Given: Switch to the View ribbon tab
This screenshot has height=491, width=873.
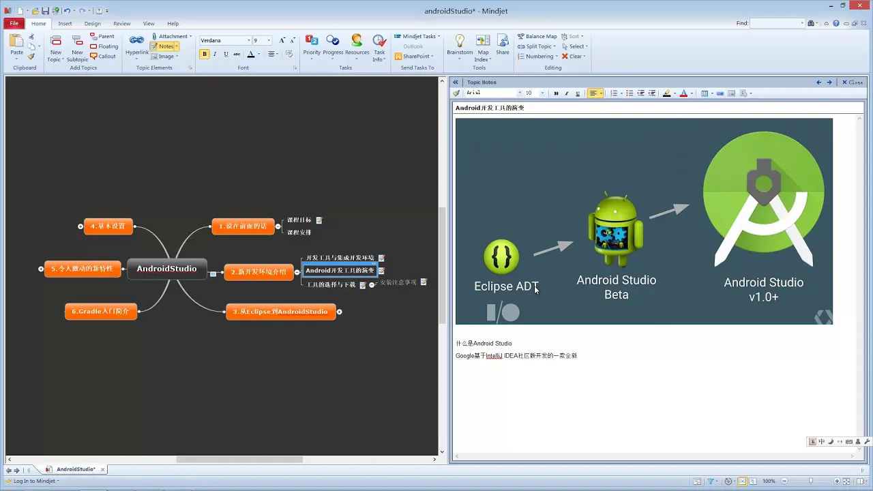Looking at the screenshot, I should point(149,23).
